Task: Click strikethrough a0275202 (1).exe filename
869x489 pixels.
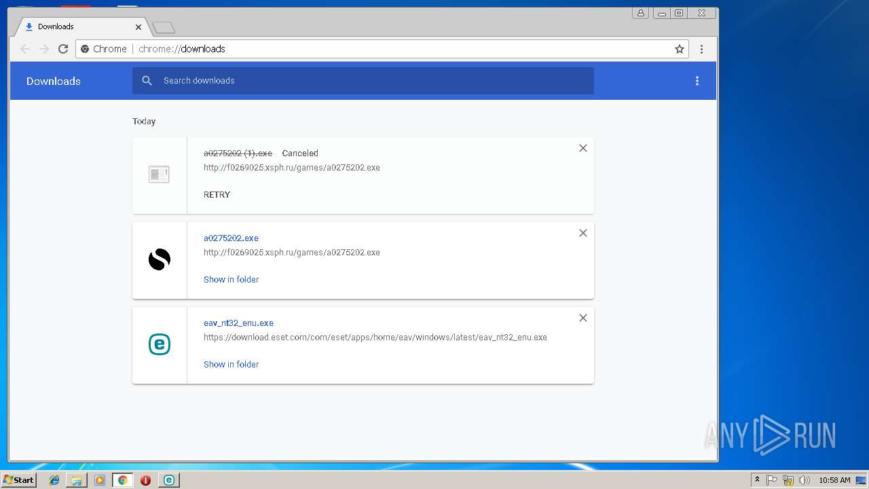Action: point(238,153)
